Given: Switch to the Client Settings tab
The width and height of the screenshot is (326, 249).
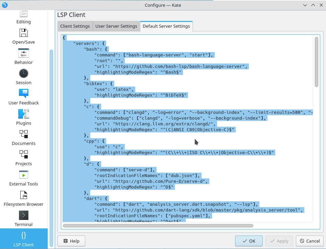Looking at the screenshot, I should [x=75, y=26].
